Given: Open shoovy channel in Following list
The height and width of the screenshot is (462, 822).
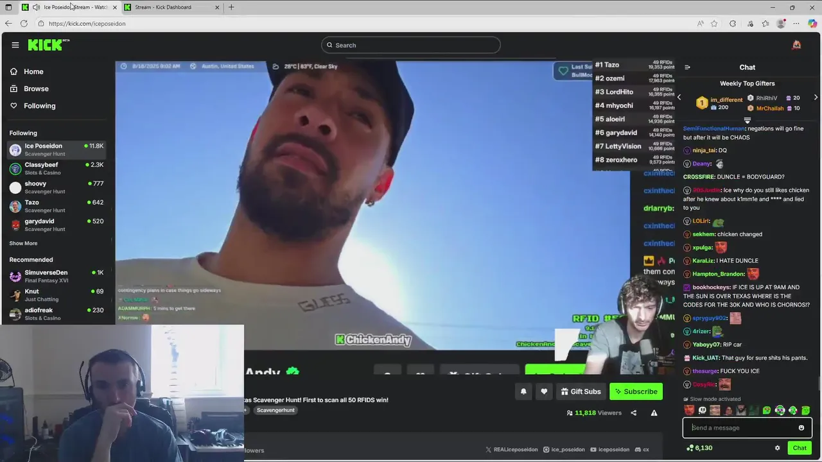Looking at the screenshot, I should pos(57,187).
